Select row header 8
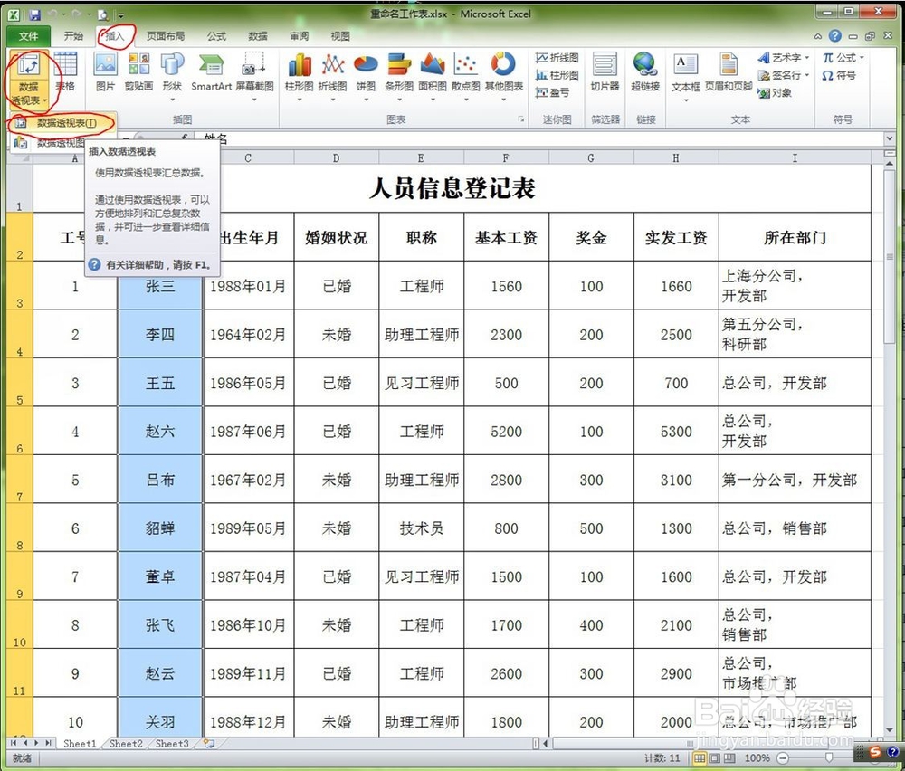905x771 pixels. pos(20,528)
